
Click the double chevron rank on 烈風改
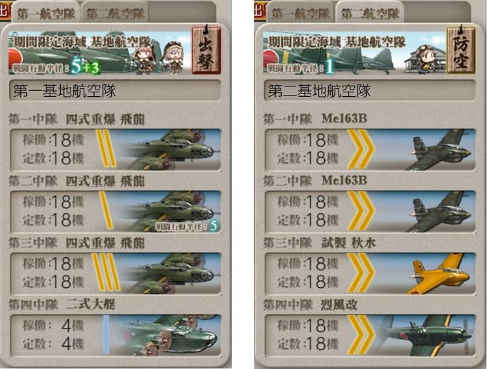(x=361, y=335)
